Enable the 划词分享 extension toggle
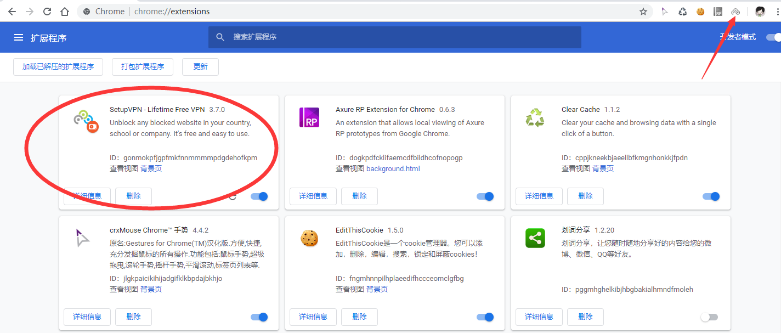This screenshot has width=781, height=333. pyautogui.click(x=709, y=317)
